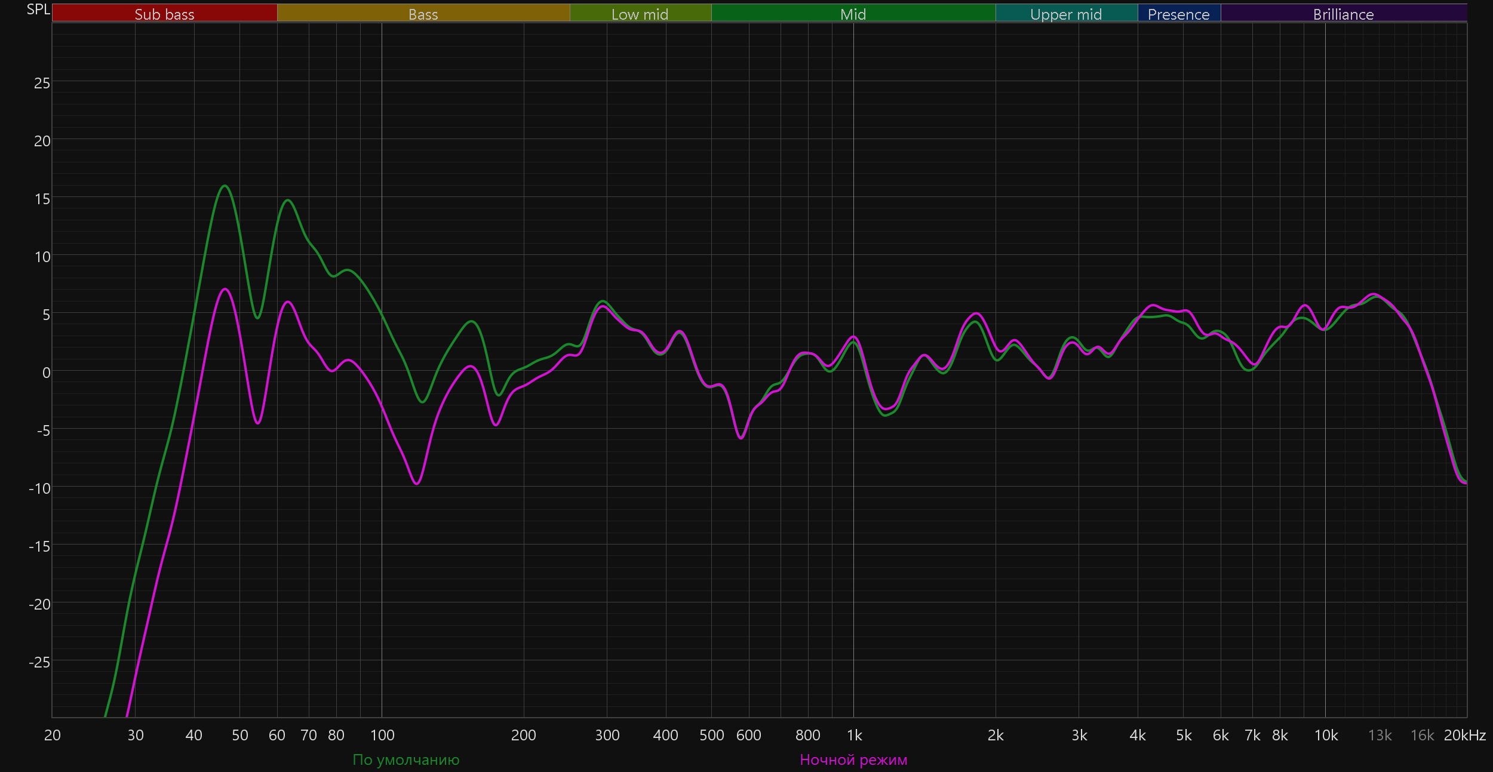Screen dimensions: 1493x772
Task: Click the 100 Hz axis label
Action: coord(382,735)
